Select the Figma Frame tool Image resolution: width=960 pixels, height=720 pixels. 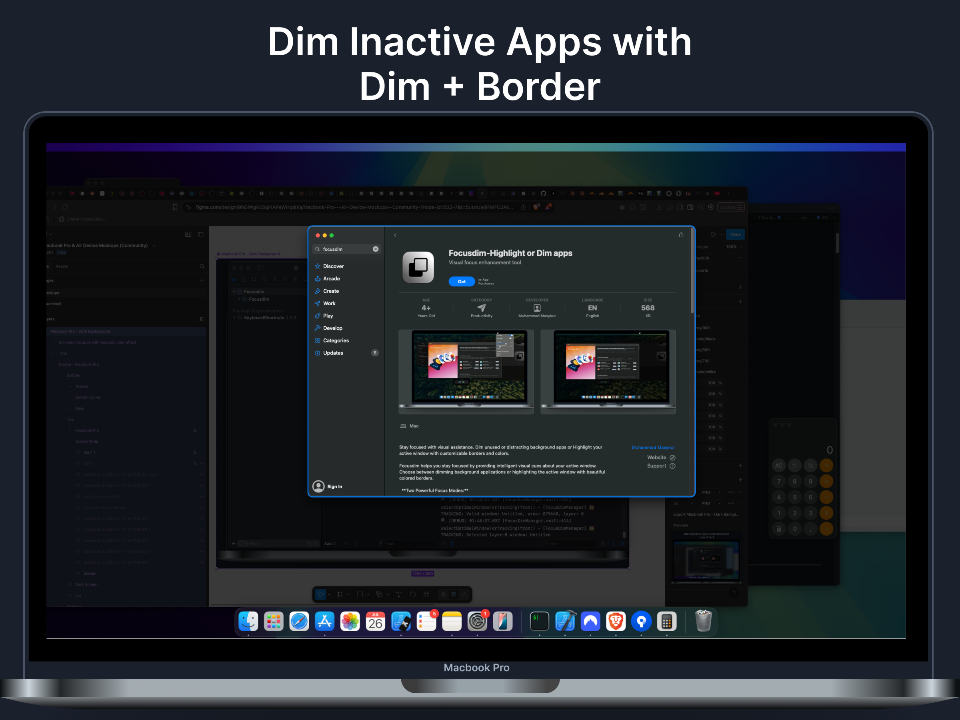[340, 594]
